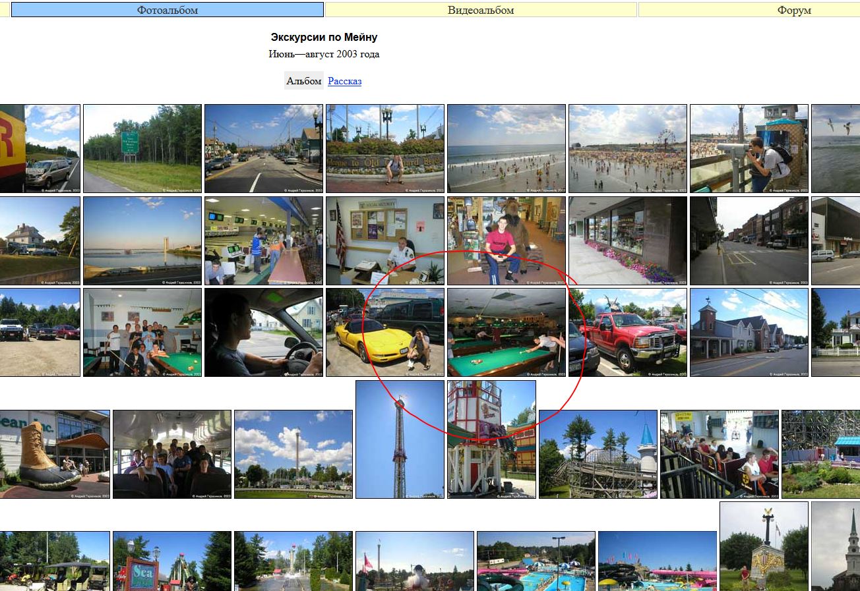The height and width of the screenshot is (591, 860).
Task: View the wooden coaster with blue spire photo
Action: click(x=598, y=454)
